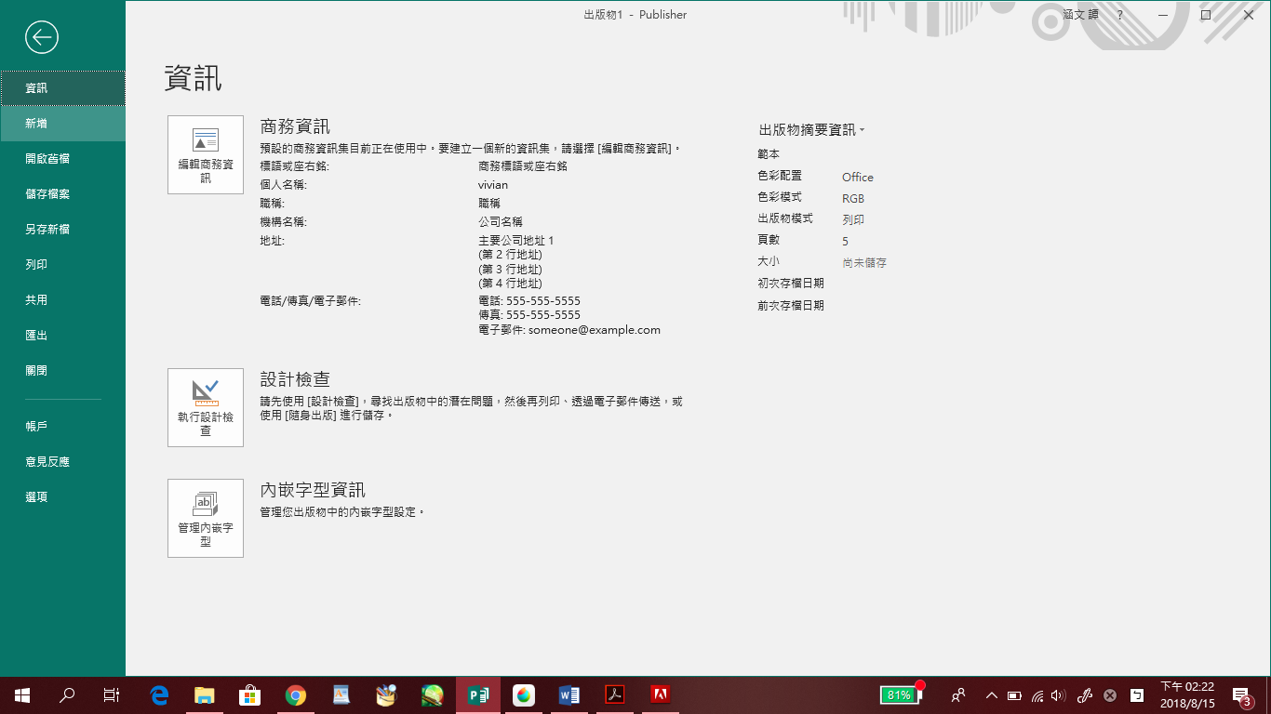
Task: Click the back arrow to return to document
Action: coord(42,37)
